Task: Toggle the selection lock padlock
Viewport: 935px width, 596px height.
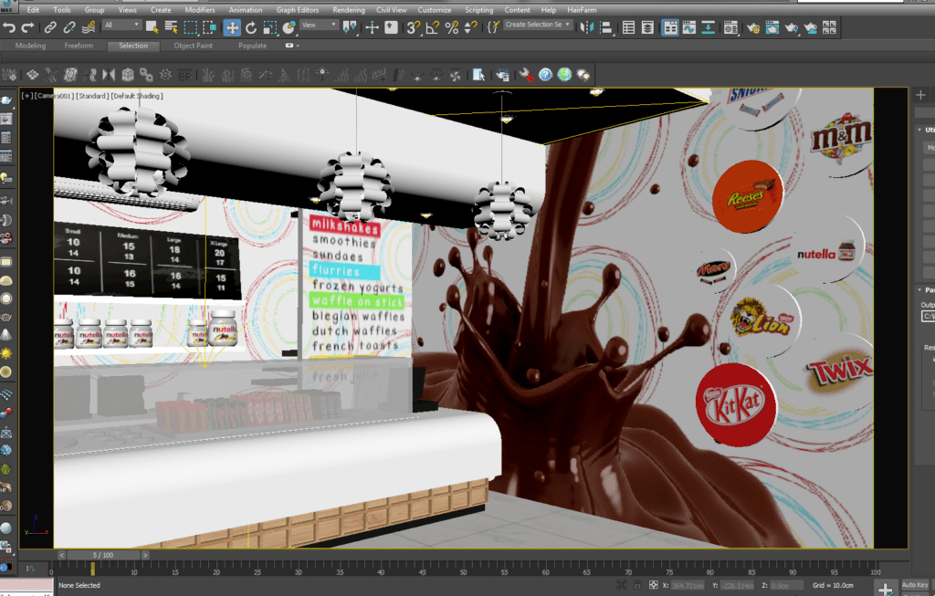Action: (x=639, y=585)
